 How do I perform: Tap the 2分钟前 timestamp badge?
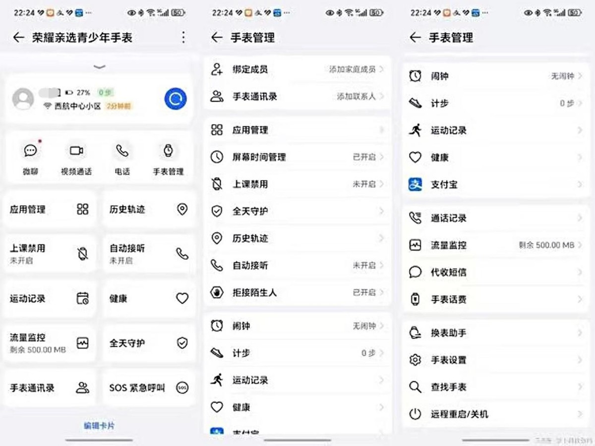(x=118, y=106)
